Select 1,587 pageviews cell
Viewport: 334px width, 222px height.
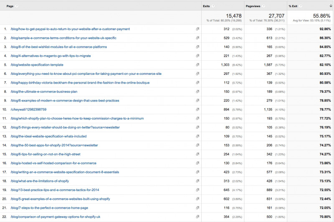pos(268,65)
